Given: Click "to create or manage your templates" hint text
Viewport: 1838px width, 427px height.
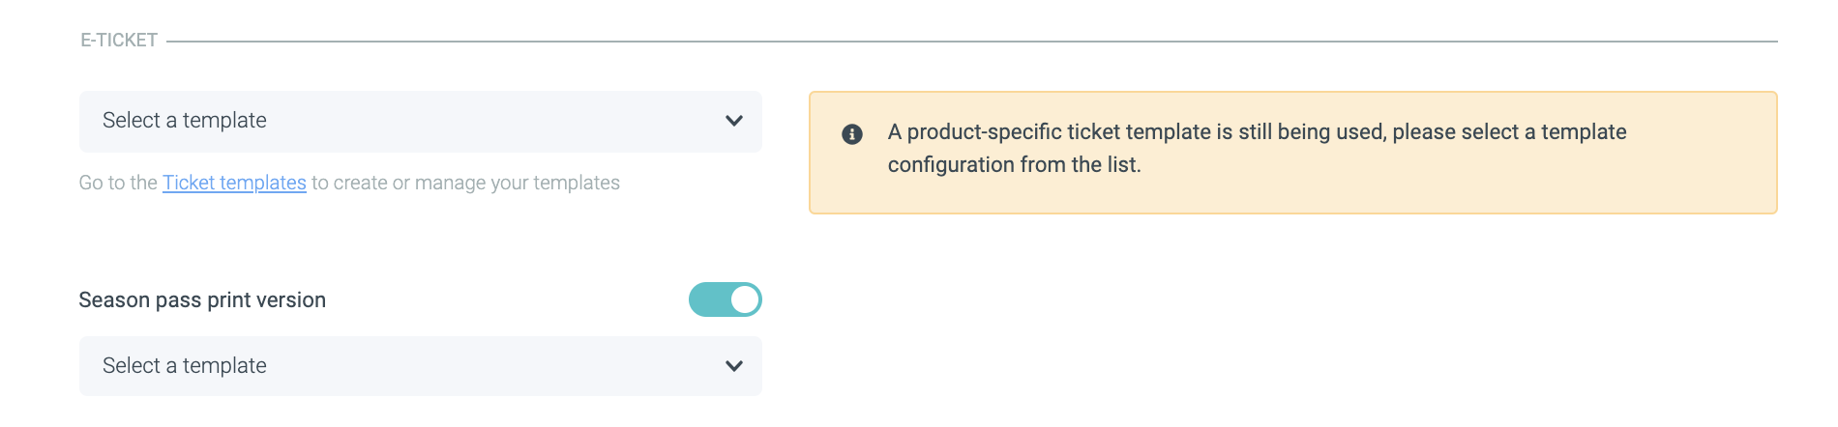Looking at the screenshot, I should (x=465, y=183).
